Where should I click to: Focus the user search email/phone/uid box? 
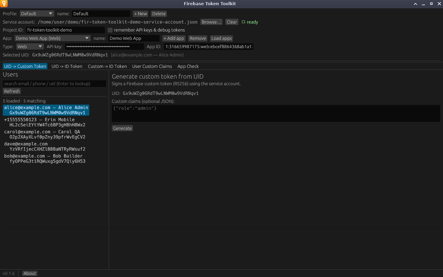point(54,83)
